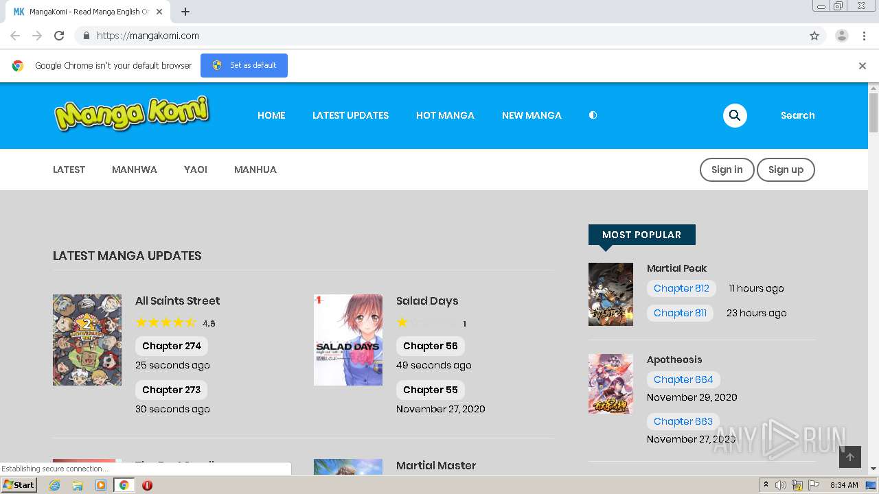Open All Saints Street cover thumbnail

pos(87,340)
